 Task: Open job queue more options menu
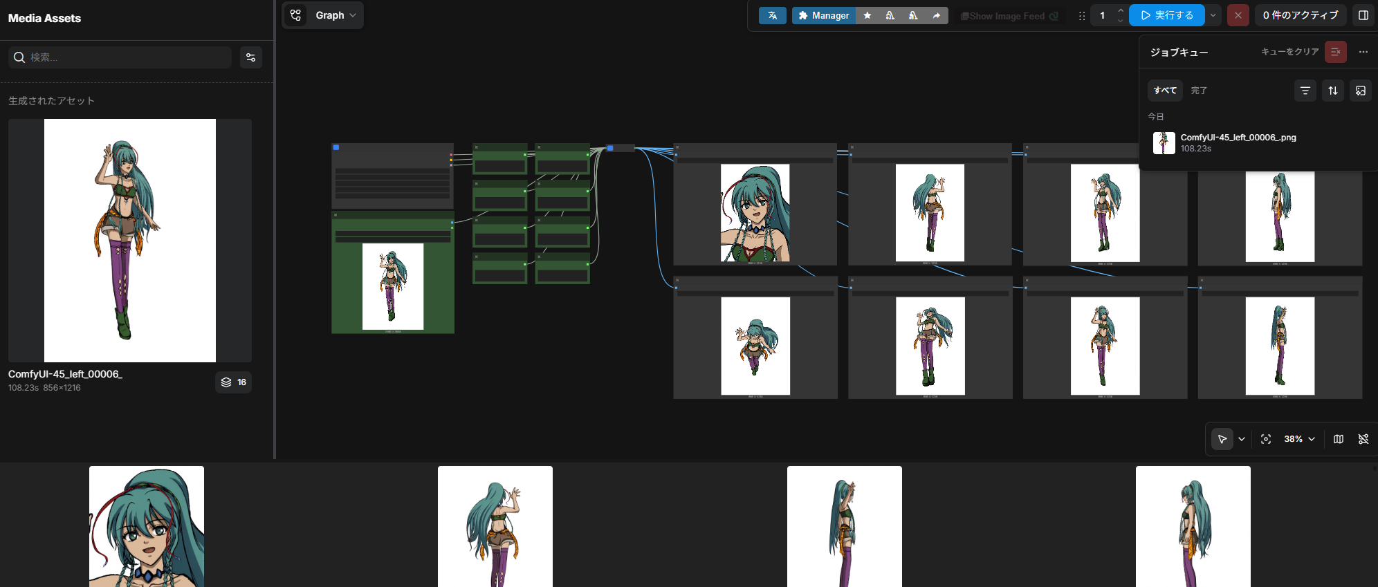point(1363,52)
